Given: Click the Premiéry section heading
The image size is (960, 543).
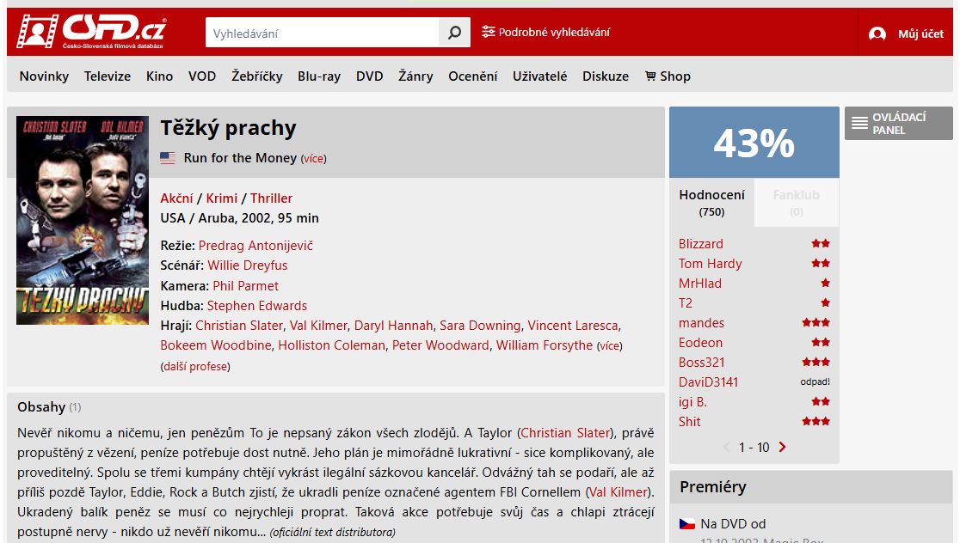Looking at the screenshot, I should 712,487.
